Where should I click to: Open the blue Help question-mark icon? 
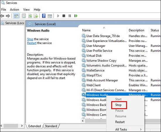tap(44, 16)
